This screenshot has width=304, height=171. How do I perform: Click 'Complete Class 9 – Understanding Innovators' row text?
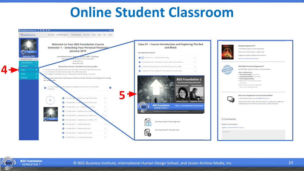click(79, 133)
